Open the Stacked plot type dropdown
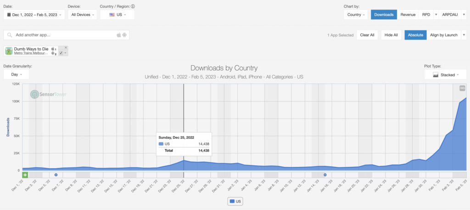This screenshot has width=470, height=210. coord(445,75)
